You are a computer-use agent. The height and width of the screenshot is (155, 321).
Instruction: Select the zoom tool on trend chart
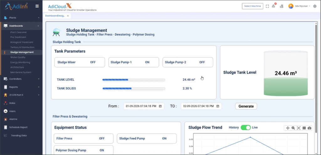point(293,128)
